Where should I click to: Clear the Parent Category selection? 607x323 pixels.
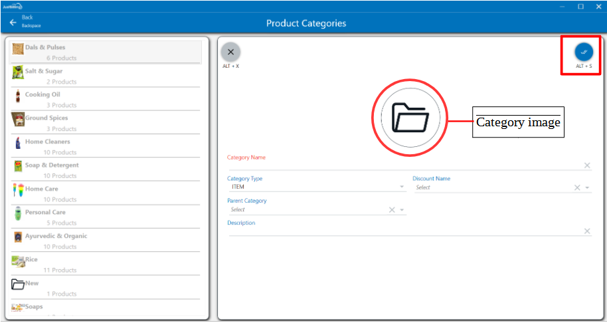click(392, 210)
